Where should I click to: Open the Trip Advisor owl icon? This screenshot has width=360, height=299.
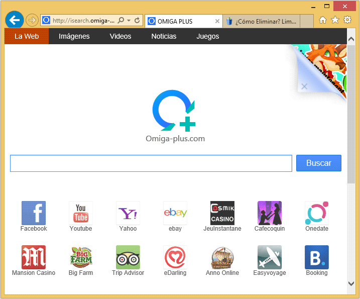128,257
